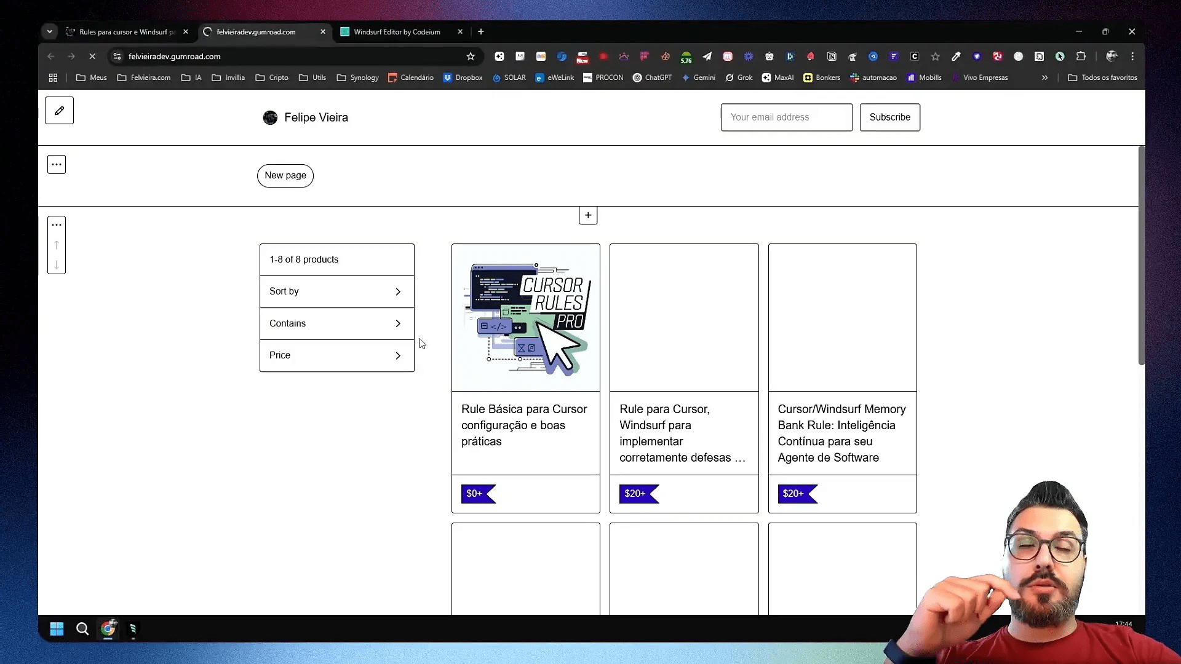Viewport: 1181px width, 664px height.
Task: Open the extensions puzzle icon
Action: 1081,57
